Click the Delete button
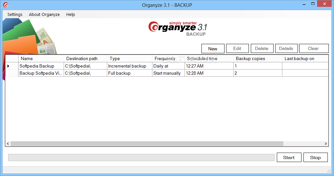Image resolution: width=334 pixels, height=176 pixels. (262, 48)
